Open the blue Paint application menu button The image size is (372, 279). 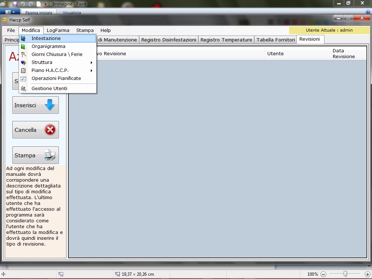click(x=10, y=12)
